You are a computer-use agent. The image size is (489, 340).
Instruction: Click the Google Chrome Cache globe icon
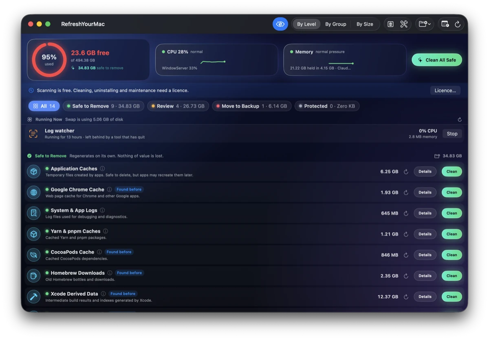33,192
